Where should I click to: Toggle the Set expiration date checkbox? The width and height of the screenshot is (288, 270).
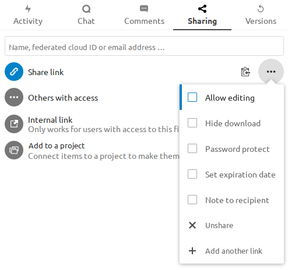click(192, 174)
